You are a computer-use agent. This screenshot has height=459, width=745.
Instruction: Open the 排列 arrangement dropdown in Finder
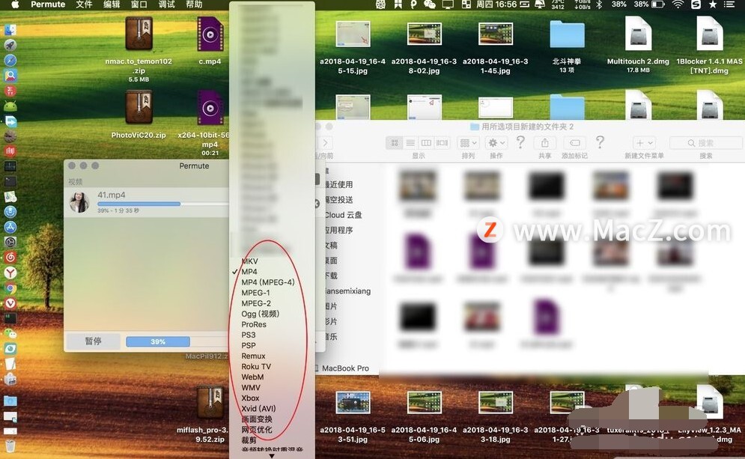click(x=468, y=142)
